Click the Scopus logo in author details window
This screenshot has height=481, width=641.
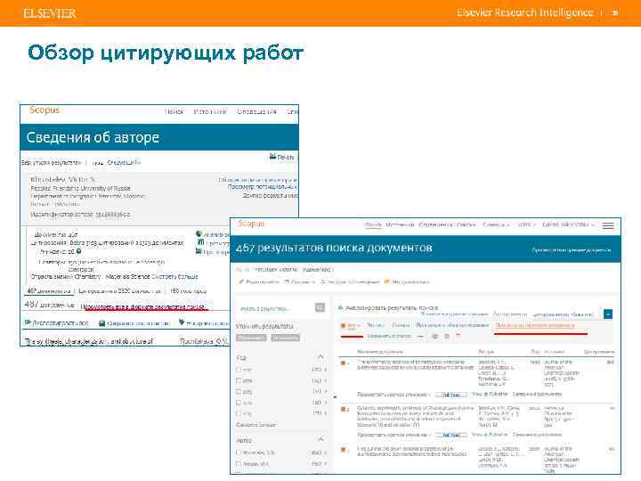click(45, 110)
